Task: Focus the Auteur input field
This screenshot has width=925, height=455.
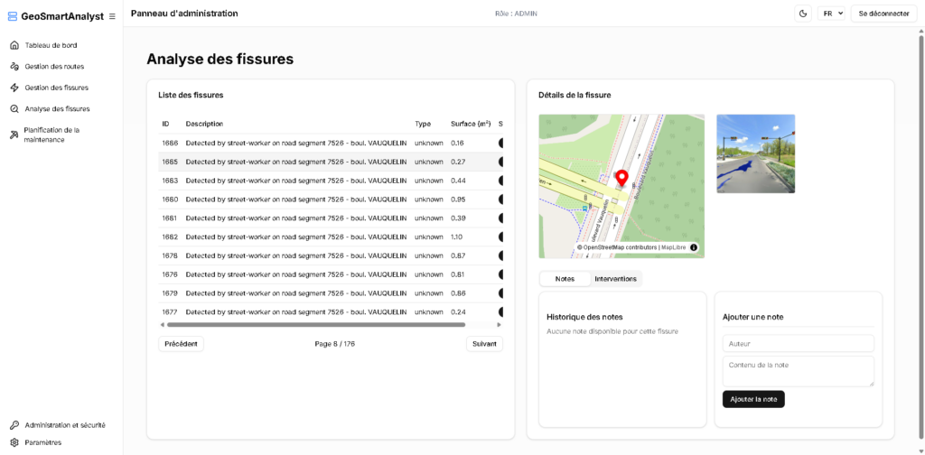Action: [798, 344]
